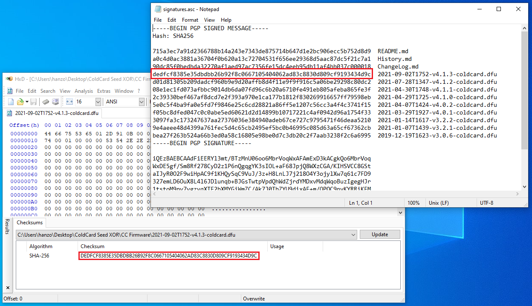Click the History.md filename in Notepad
This screenshot has height=306, width=532.
(x=395, y=59)
